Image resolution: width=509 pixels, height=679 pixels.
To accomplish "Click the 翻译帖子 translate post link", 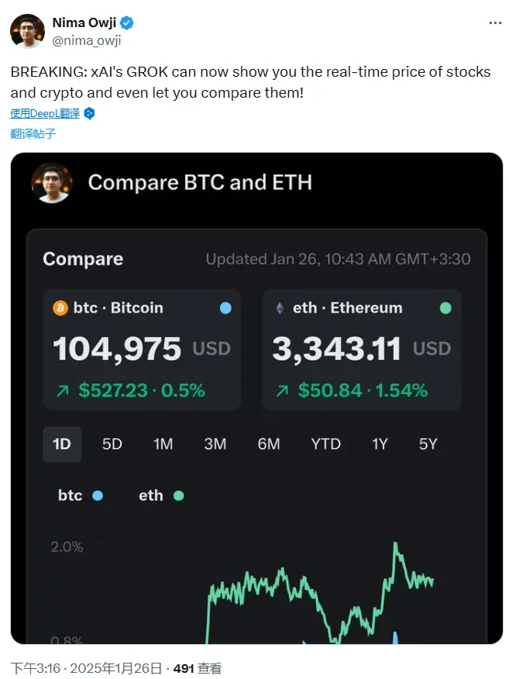I will [33, 133].
